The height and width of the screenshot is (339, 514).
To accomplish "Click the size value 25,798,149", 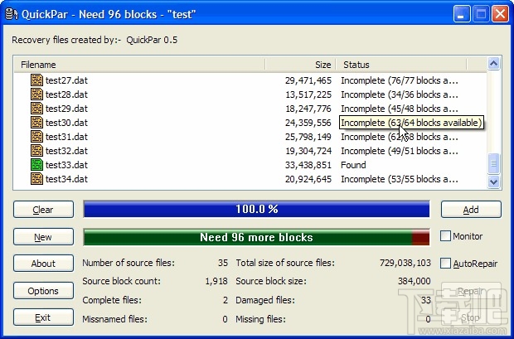I will coord(308,137).
